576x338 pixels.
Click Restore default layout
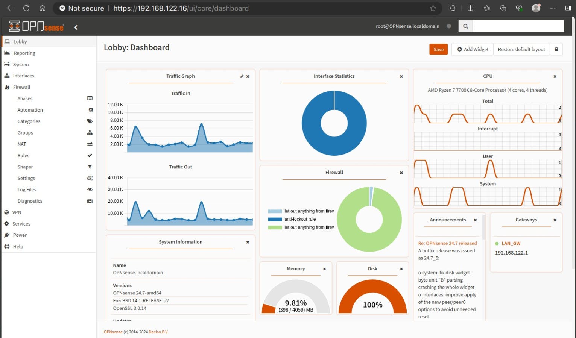pyautogui.click(x=521, y=49)
